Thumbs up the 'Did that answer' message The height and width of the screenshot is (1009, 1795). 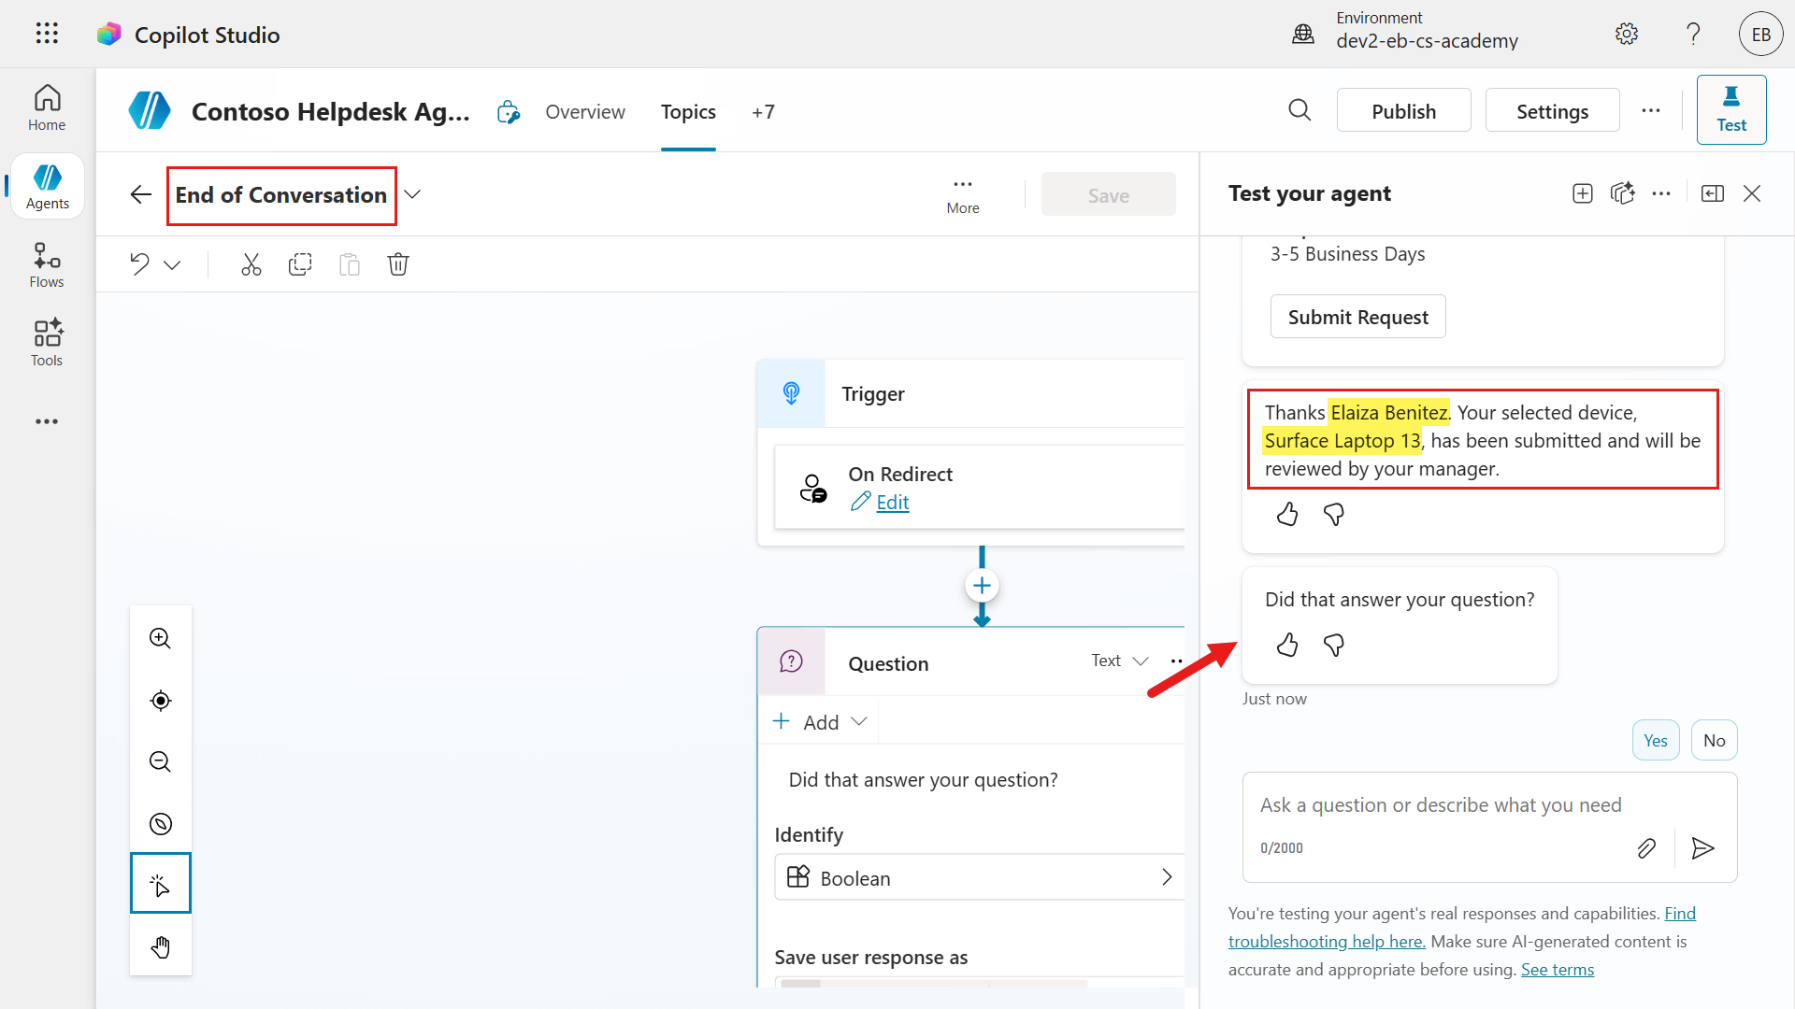[1287, 645]
